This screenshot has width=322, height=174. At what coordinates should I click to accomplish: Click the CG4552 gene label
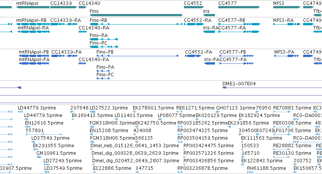coord(193,3)
